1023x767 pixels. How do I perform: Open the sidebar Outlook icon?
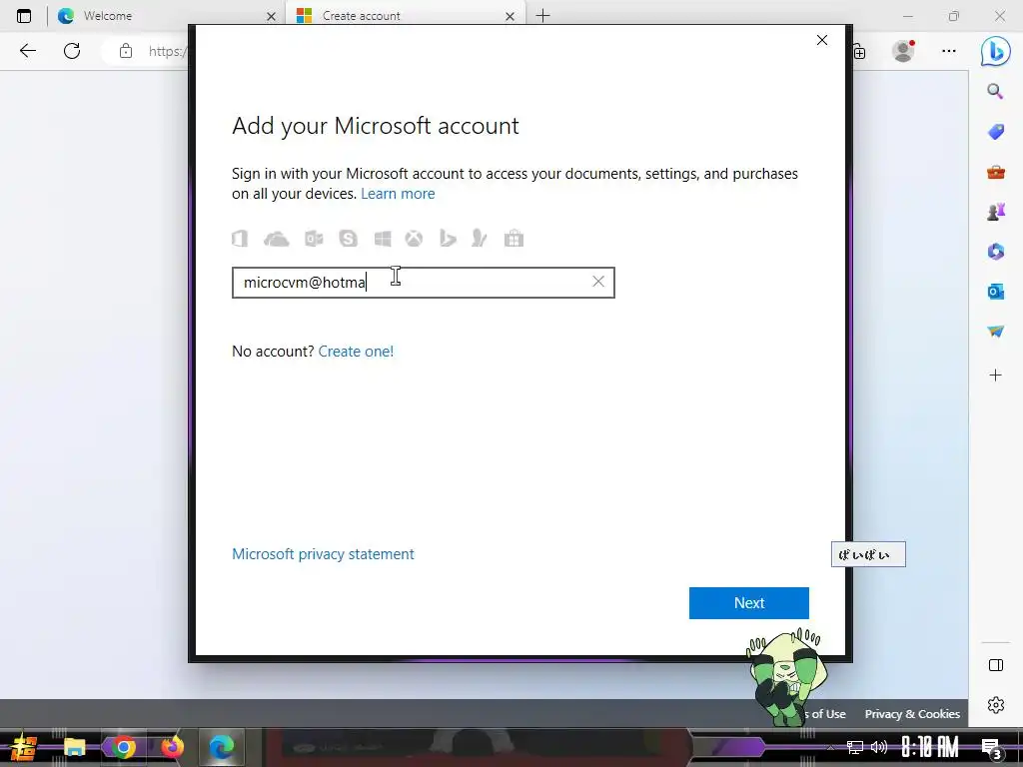[x=996, y=292]
